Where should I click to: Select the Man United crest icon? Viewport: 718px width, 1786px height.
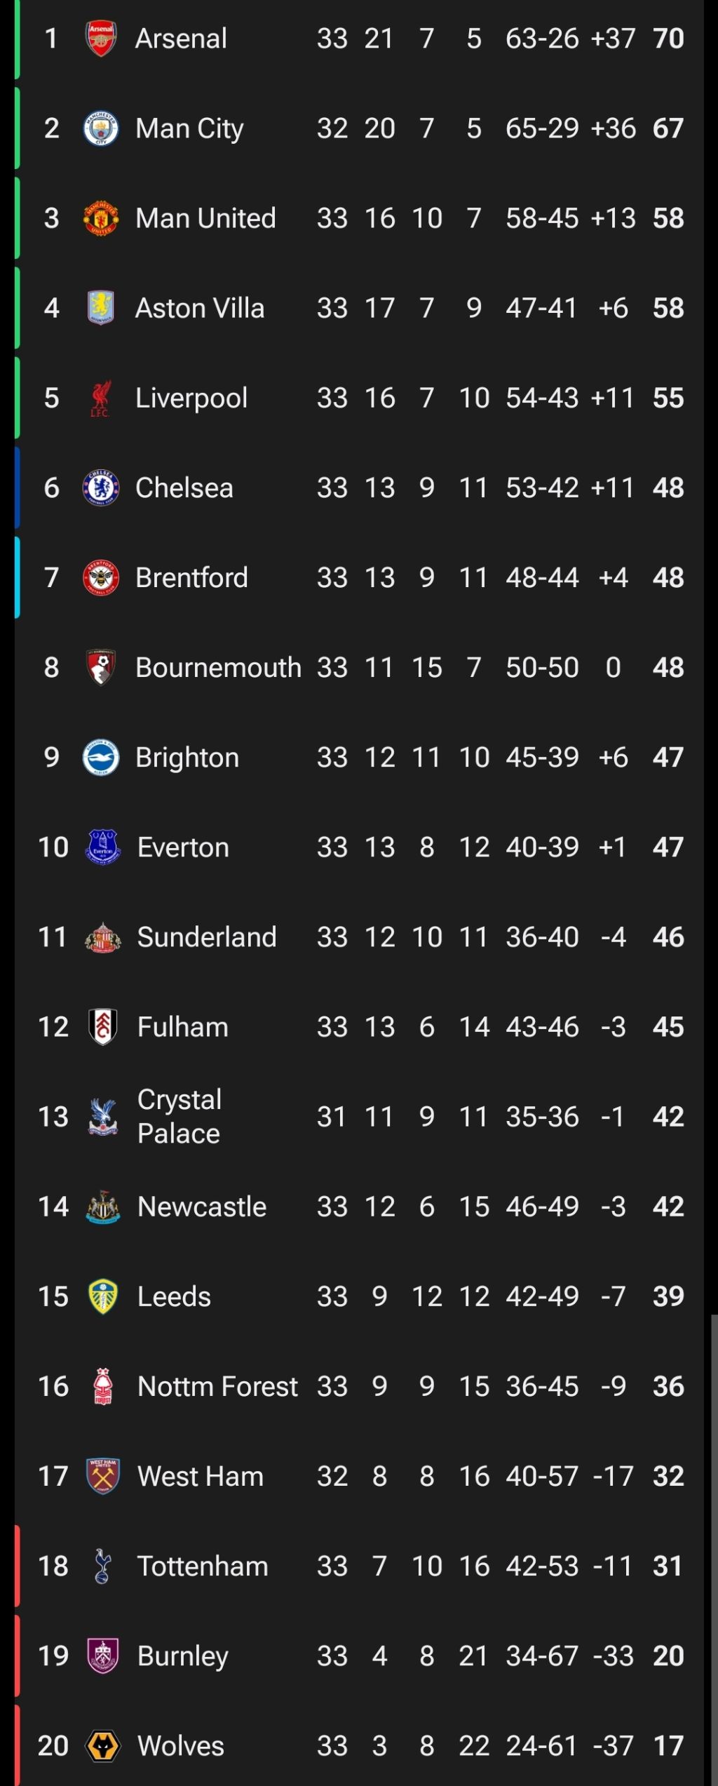[101, 218]
